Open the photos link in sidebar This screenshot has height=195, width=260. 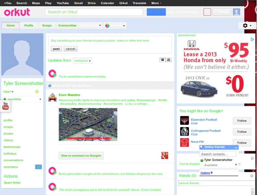[8, 134]
